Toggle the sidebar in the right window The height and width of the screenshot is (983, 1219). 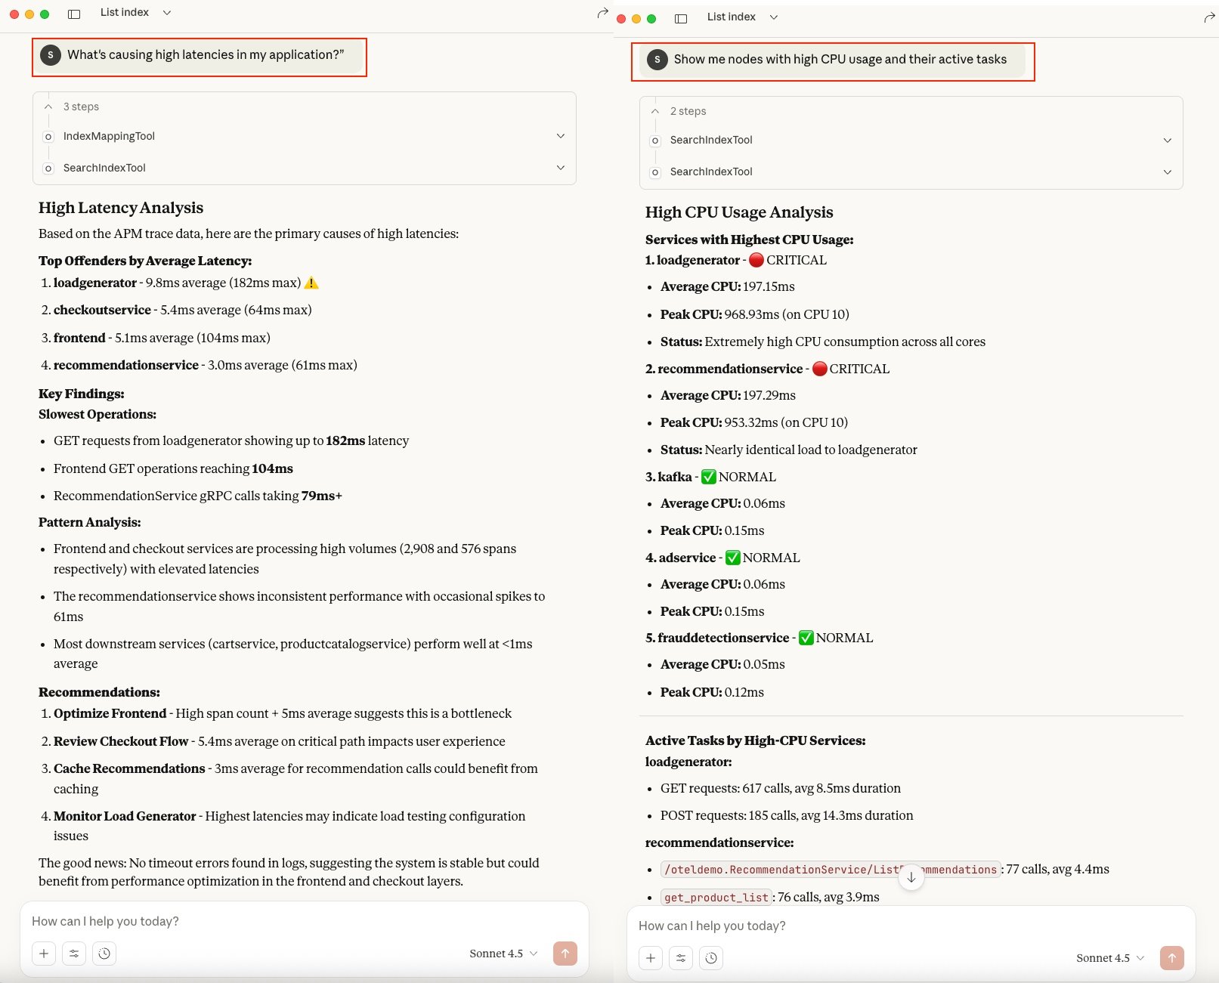[681, 18]
